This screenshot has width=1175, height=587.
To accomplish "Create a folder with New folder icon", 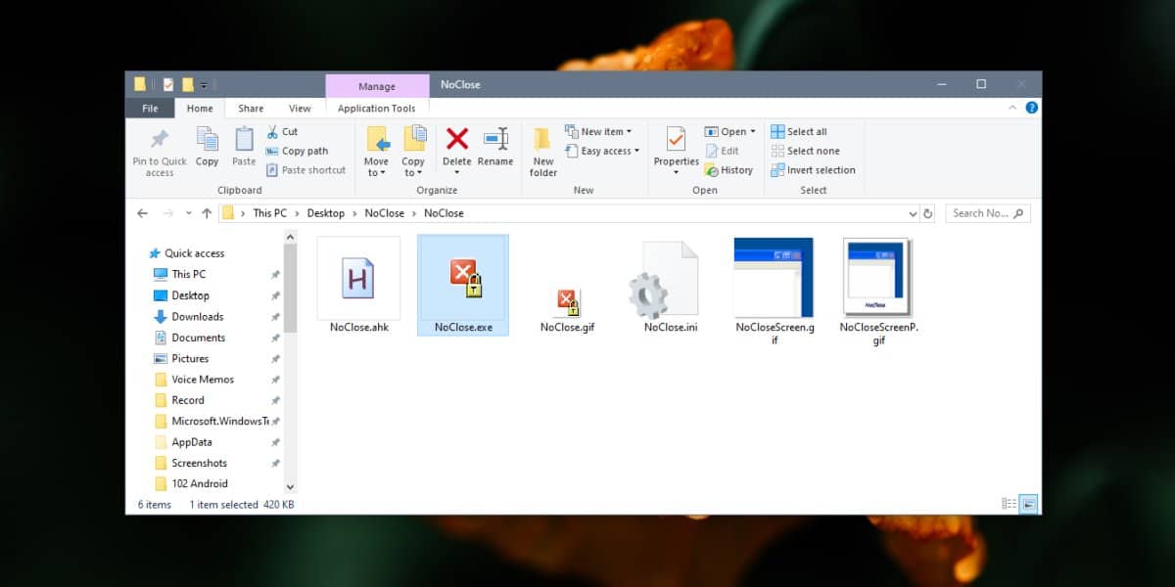I will 542,138.
